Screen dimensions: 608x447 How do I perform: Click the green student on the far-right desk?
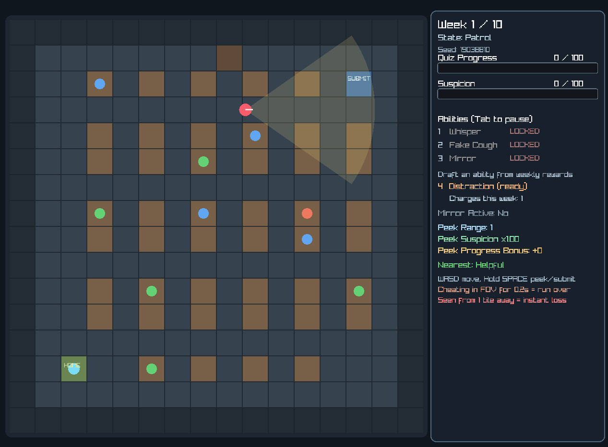pos(359,291)
